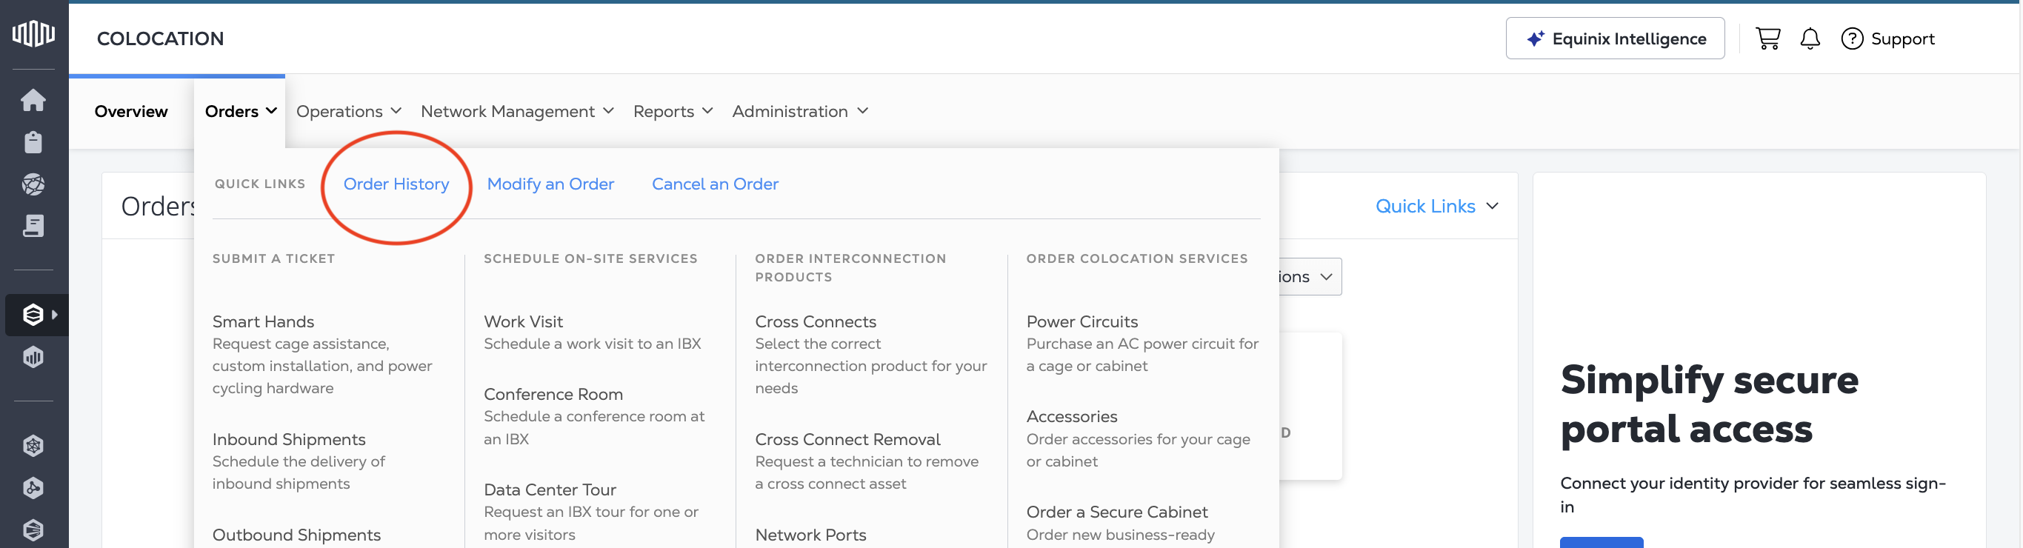Image resolution: width=2023 pixels, height=548 pixels.
Task: Collapse the Orders menu
Action: click(239, 112)
